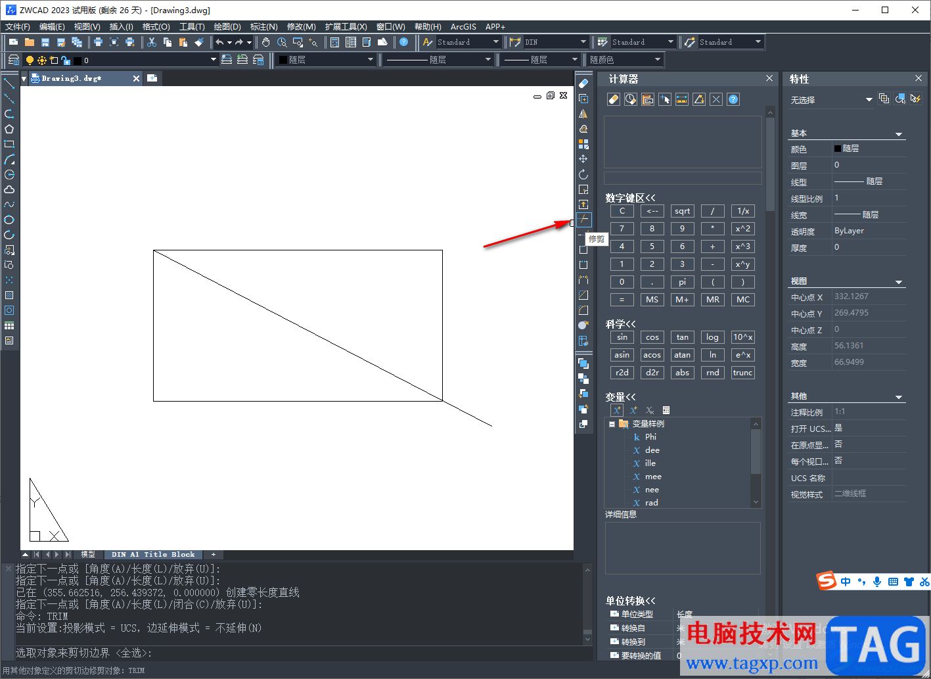This screenshot has height=679, width=931.
Task: Choose the Rotate tool
Action: (583, 174)
